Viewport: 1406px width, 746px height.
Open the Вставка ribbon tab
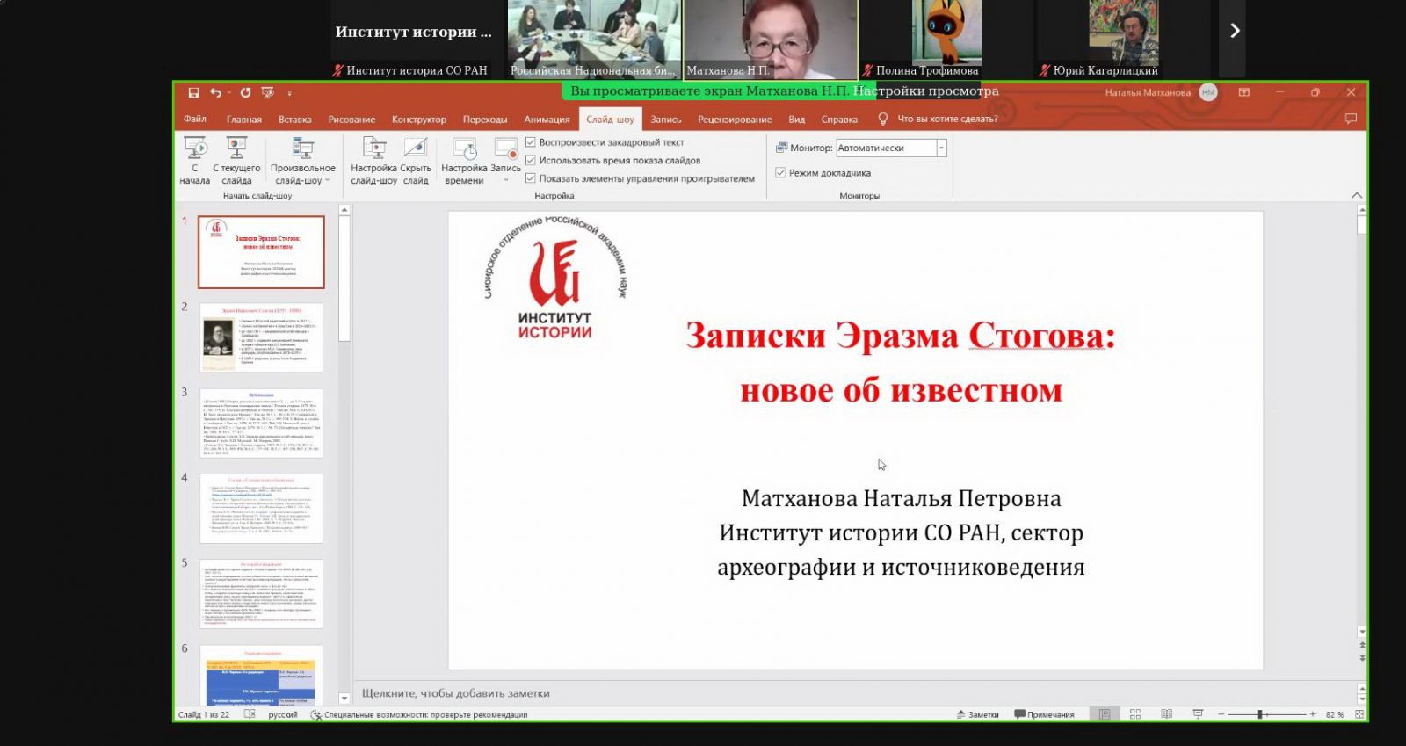pyautogui.click(x=294, y=120)
